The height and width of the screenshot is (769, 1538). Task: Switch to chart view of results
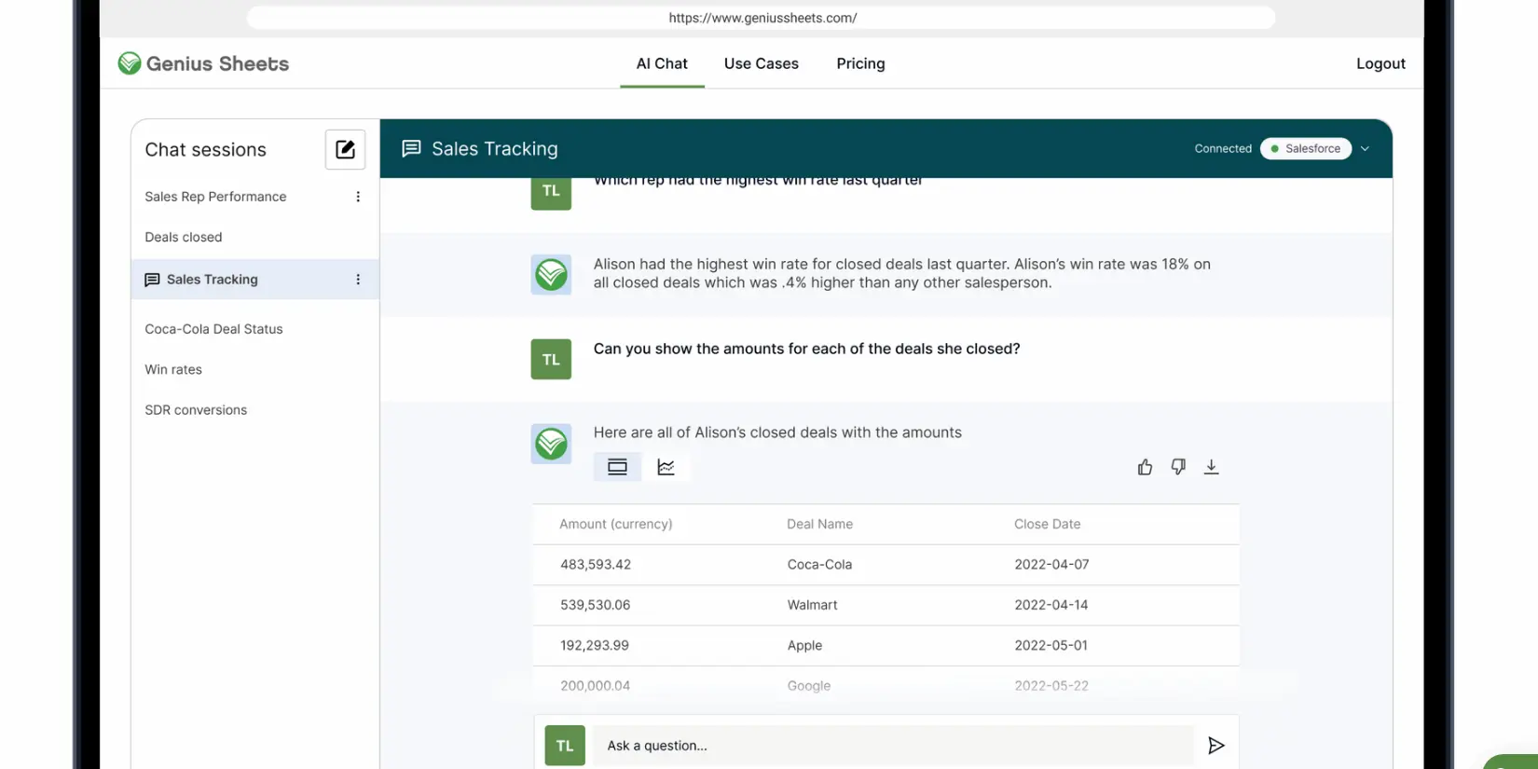666,467
